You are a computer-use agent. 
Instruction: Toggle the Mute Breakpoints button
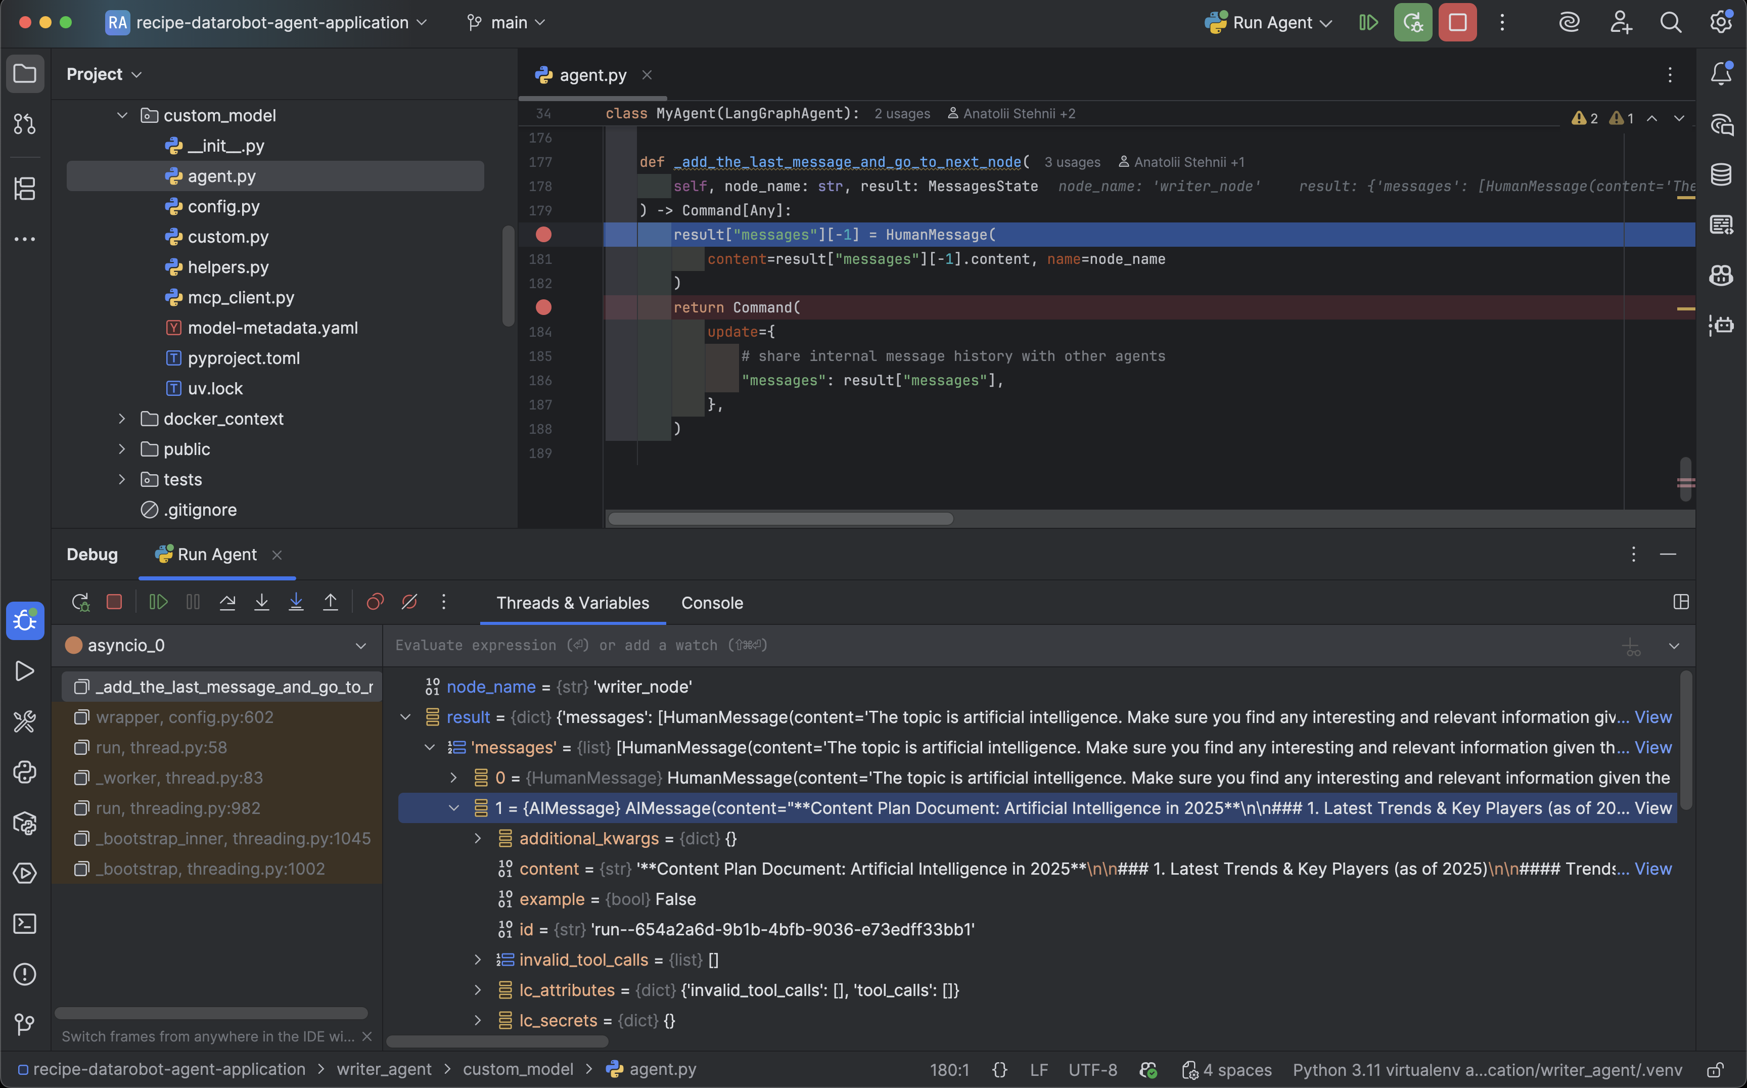click(x=409, y=602)
